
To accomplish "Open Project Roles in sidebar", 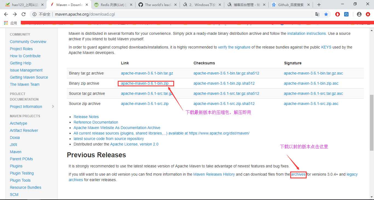I will pyautogui.click(x=21, y=49).
